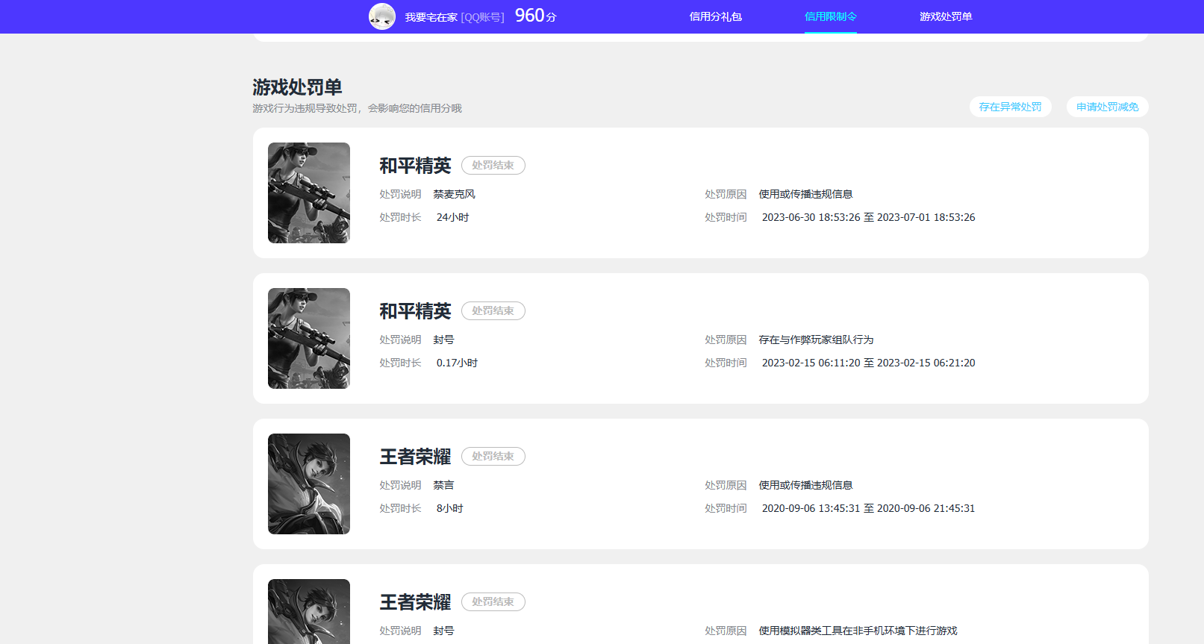This screenshot has height=644, width=1204.
Task: Click the 申请处罚减免 button
Action: [1108, 107]
